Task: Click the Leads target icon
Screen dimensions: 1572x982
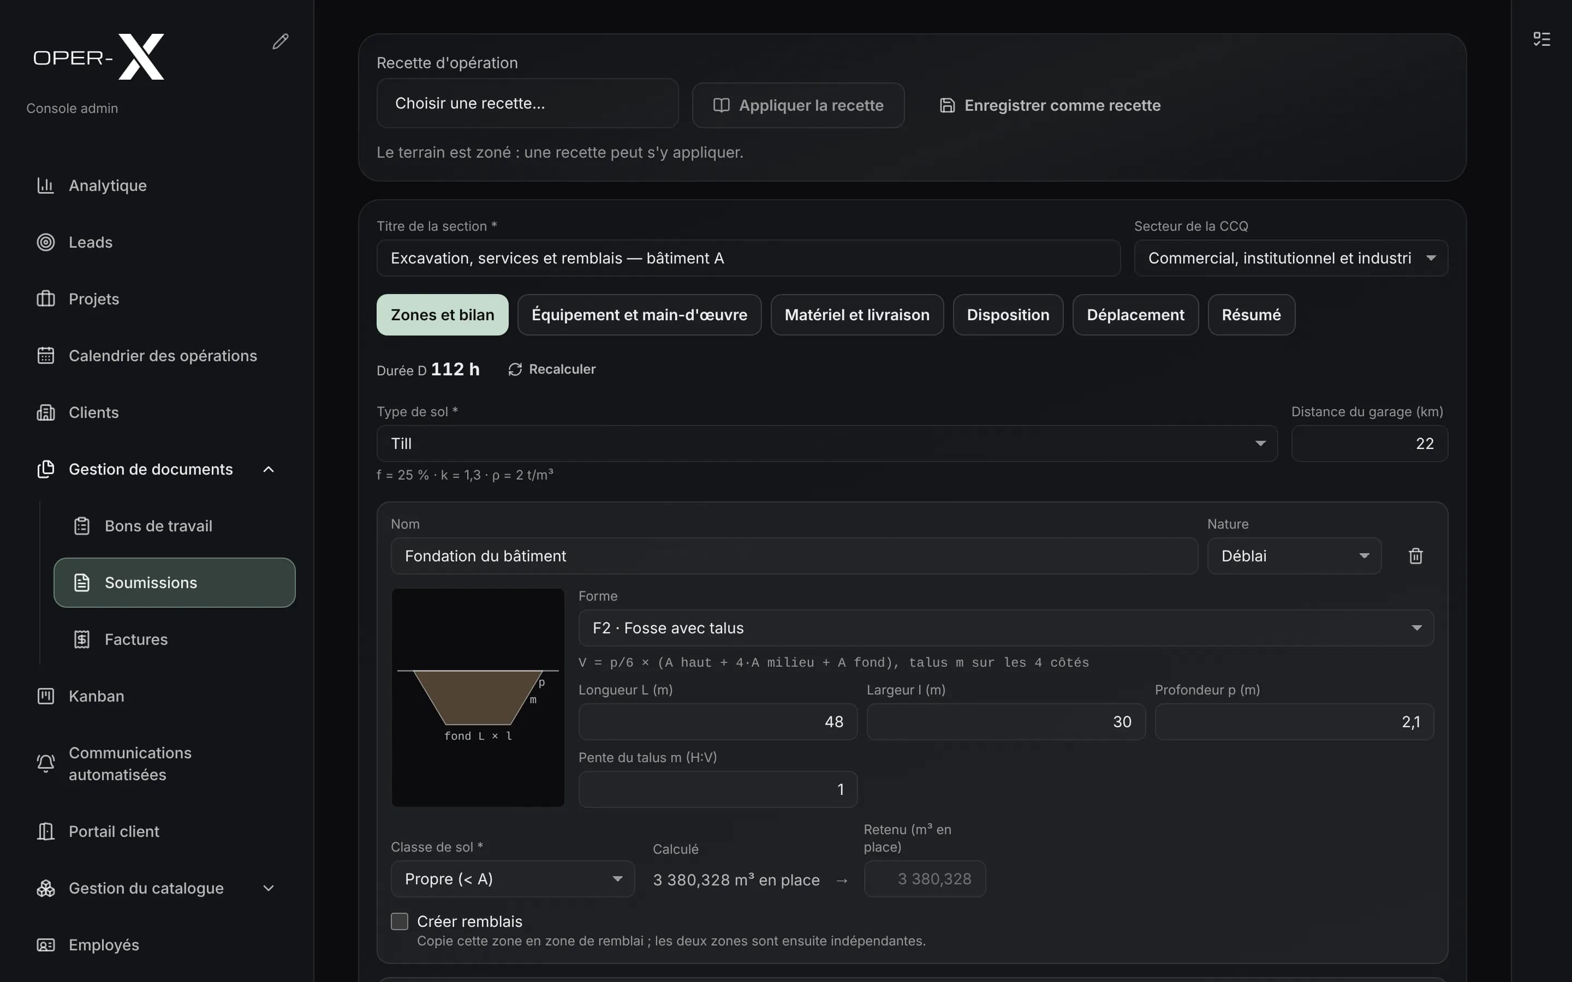Action: click(x=45, y=242)
